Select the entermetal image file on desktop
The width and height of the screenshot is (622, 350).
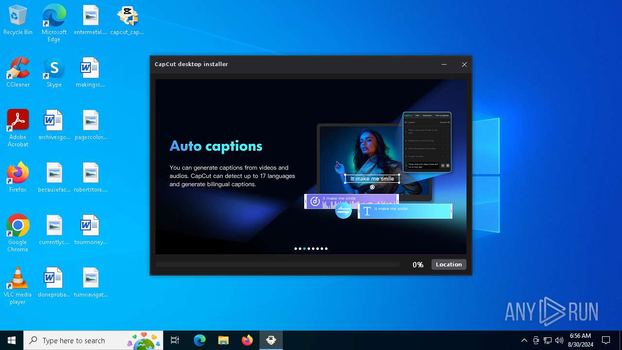pyautogui.click(x=90, y=20)
